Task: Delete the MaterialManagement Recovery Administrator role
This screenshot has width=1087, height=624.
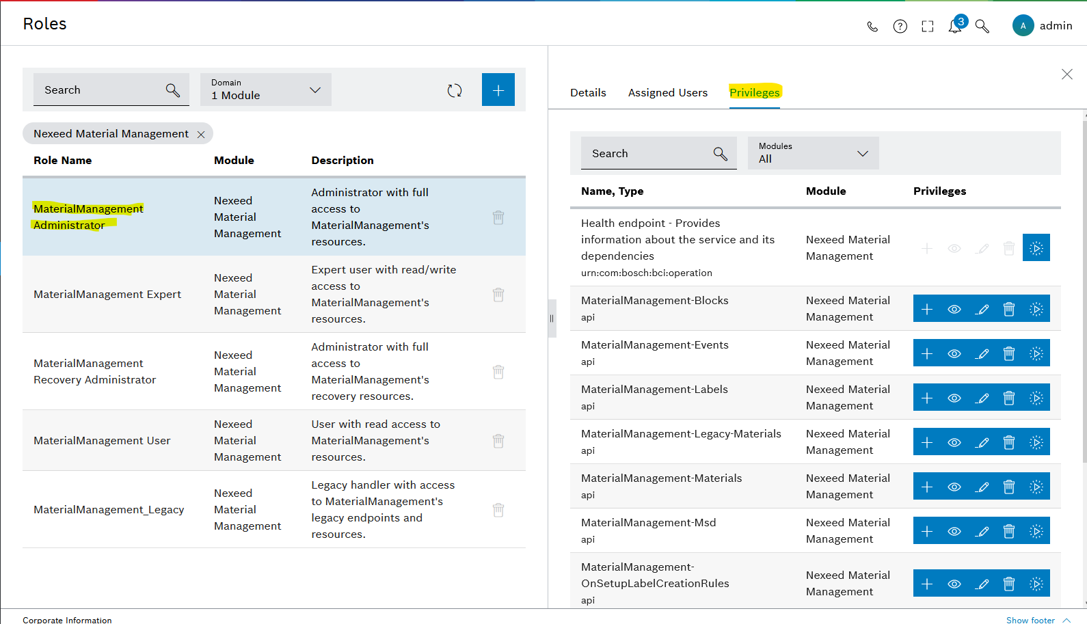Action: 498,372
